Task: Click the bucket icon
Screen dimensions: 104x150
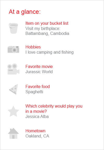Action: (13, 28)
